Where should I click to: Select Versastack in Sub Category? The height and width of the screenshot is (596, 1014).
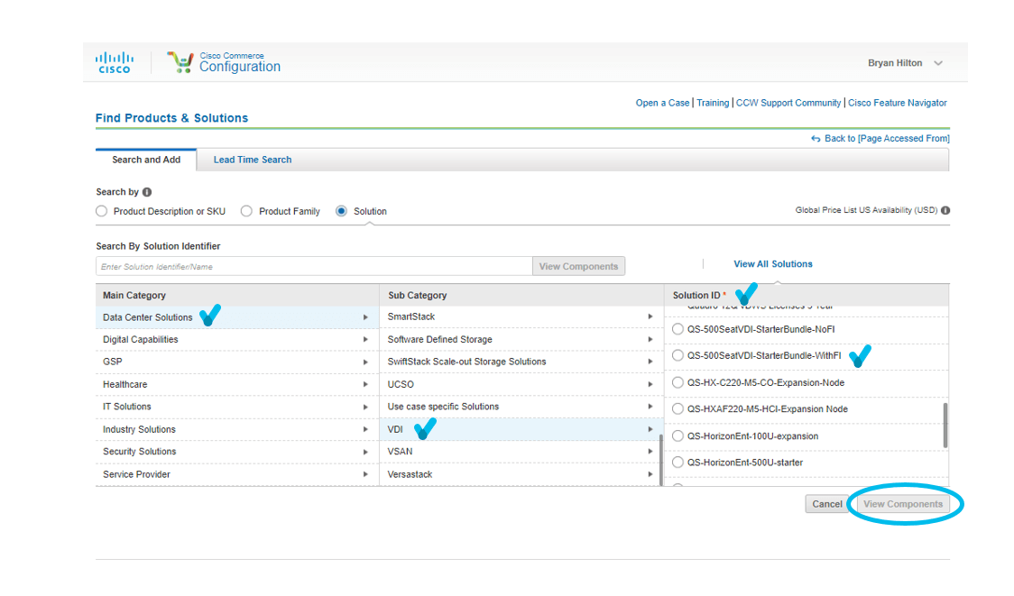(520, 474)
